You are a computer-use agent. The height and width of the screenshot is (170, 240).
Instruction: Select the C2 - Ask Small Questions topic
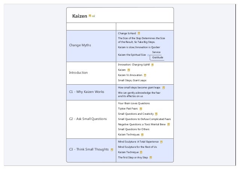point(91,119)
